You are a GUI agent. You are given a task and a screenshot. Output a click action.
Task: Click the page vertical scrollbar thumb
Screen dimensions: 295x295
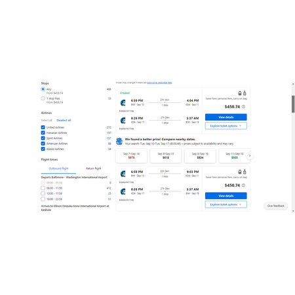[x=293, y=104]
